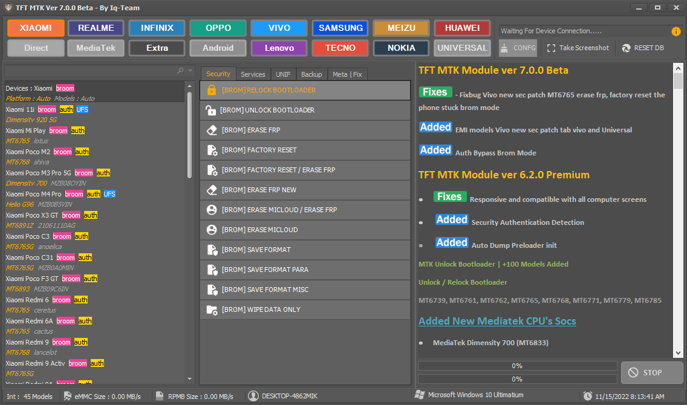Select the Lenovo brand button
Image resolution: width=687 pixels, height=405 pixels.
279,48
